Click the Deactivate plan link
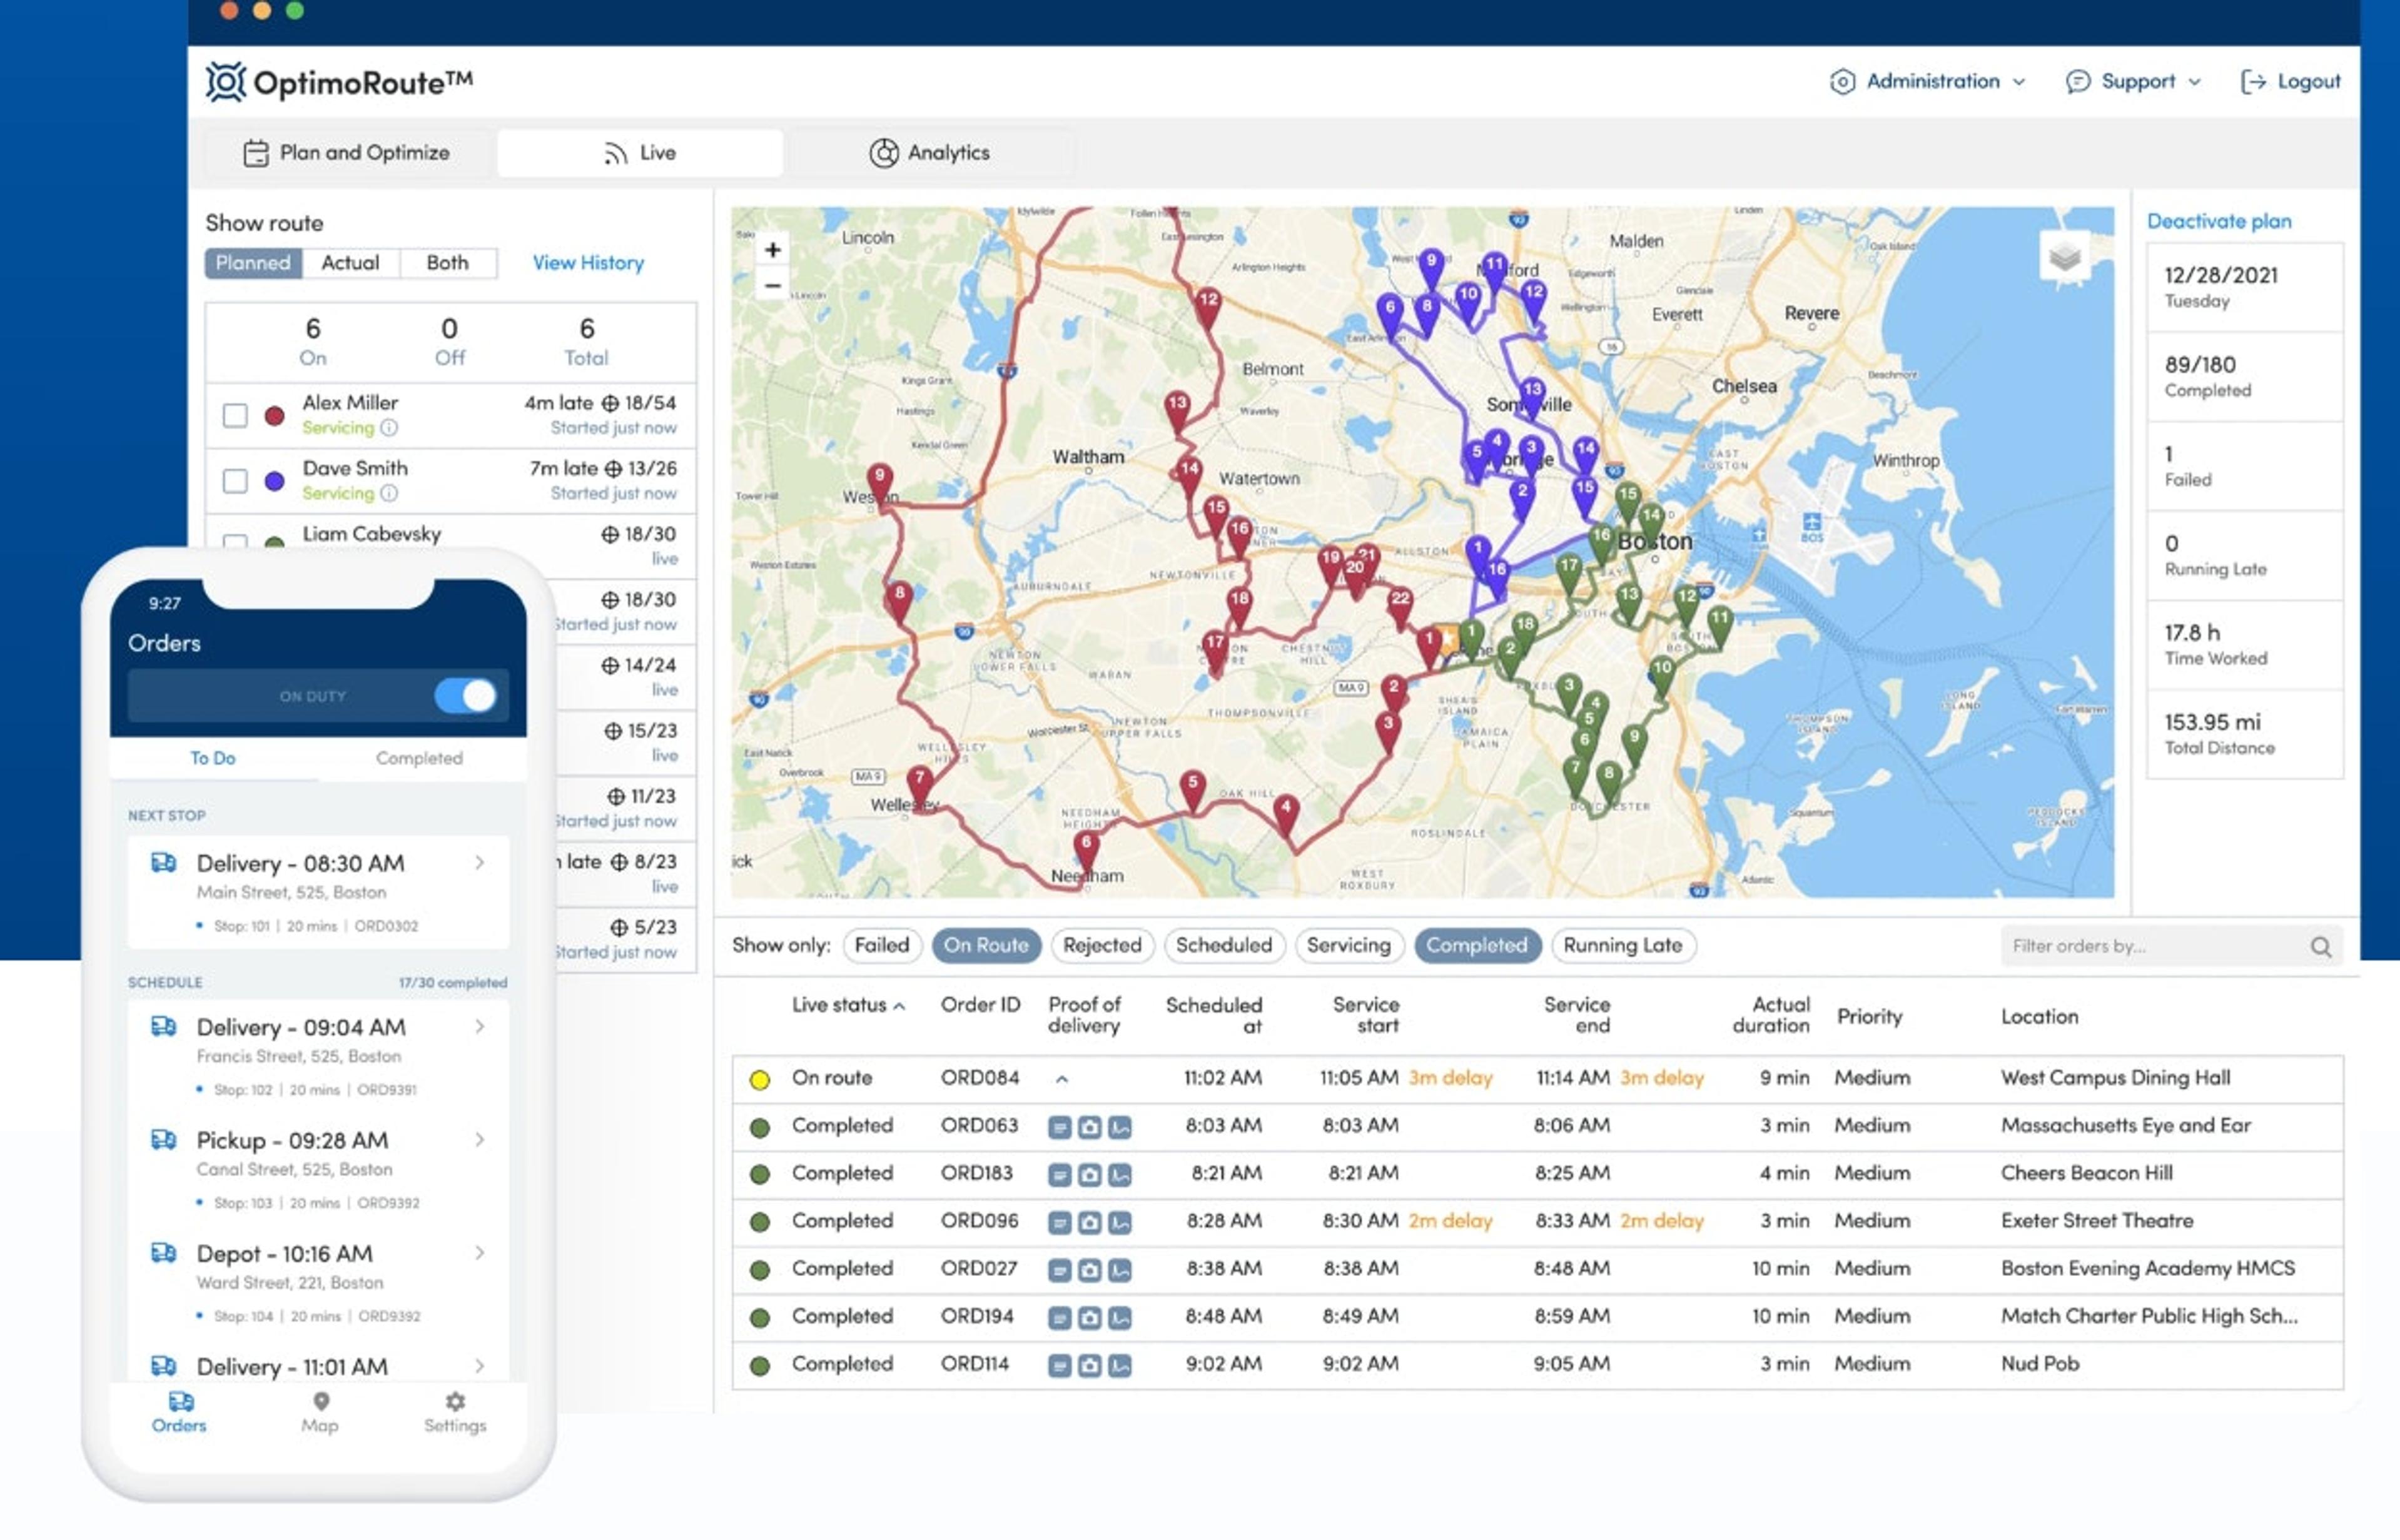 (2219, 221)
